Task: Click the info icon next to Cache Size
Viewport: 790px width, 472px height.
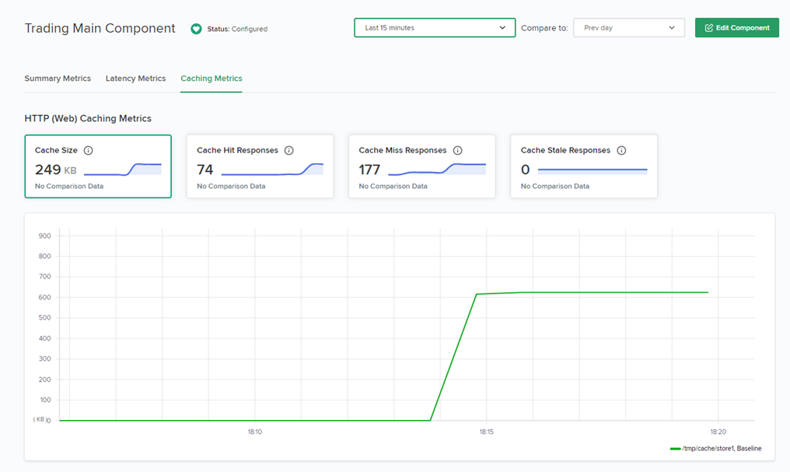Action: coord(88,150)
